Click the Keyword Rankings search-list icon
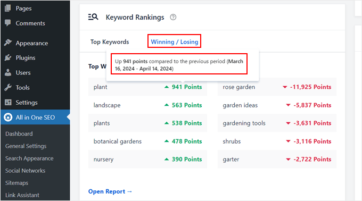 tap(93, 17)
